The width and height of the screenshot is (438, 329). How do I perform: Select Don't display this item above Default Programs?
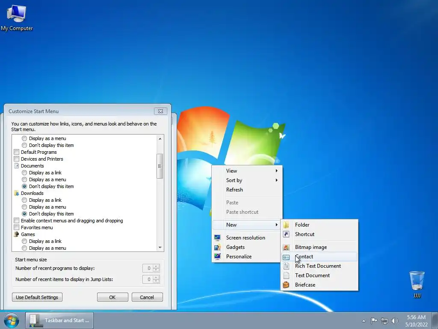24,145
